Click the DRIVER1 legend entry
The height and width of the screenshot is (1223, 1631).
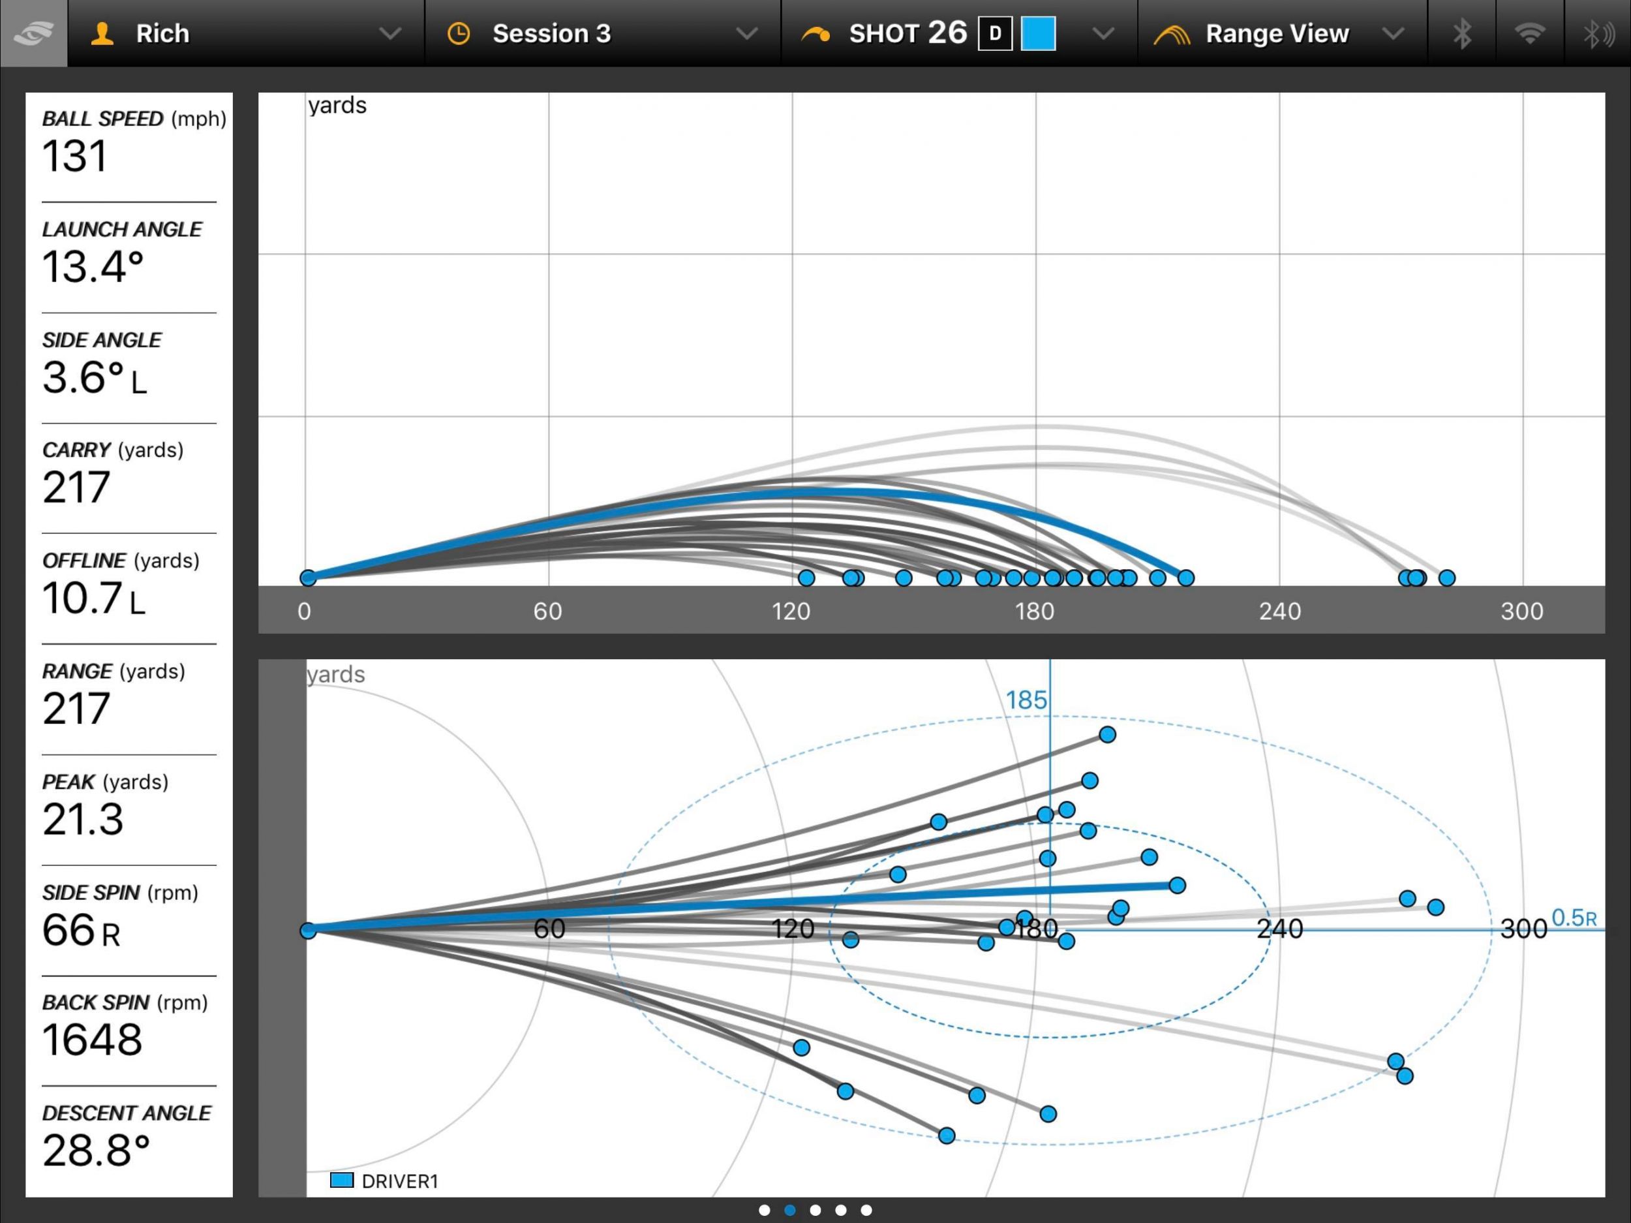point(384,1181)
